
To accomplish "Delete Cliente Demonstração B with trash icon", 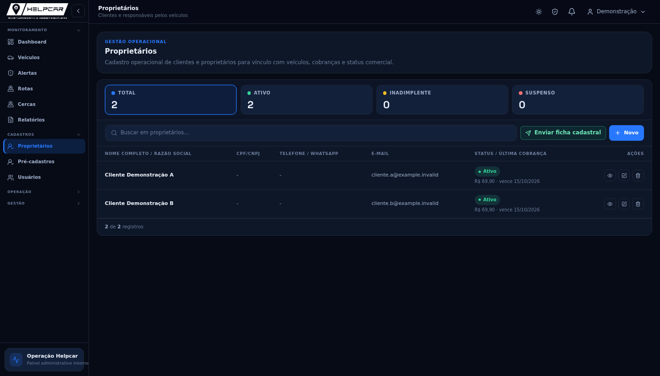I will [638, 204].
